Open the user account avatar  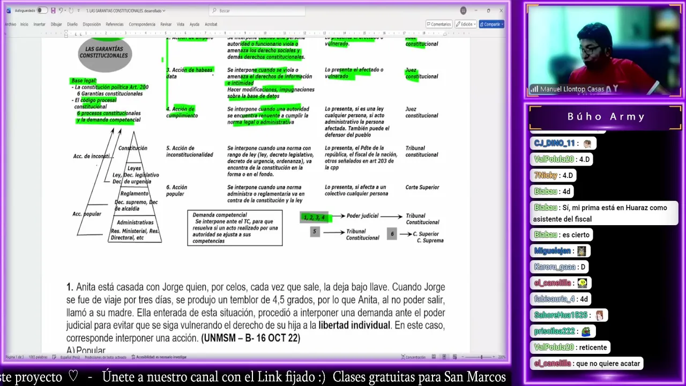[x=463, y=11]
